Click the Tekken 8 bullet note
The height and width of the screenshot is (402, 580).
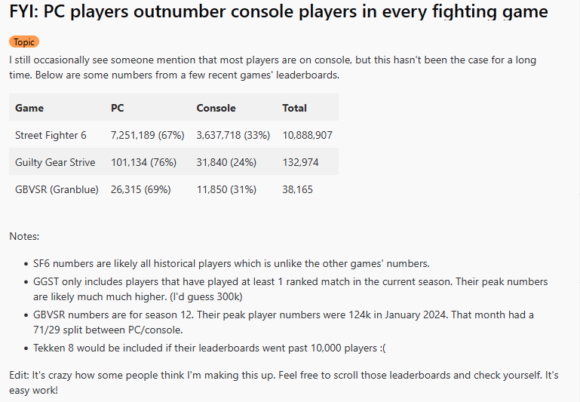[210, 348]
